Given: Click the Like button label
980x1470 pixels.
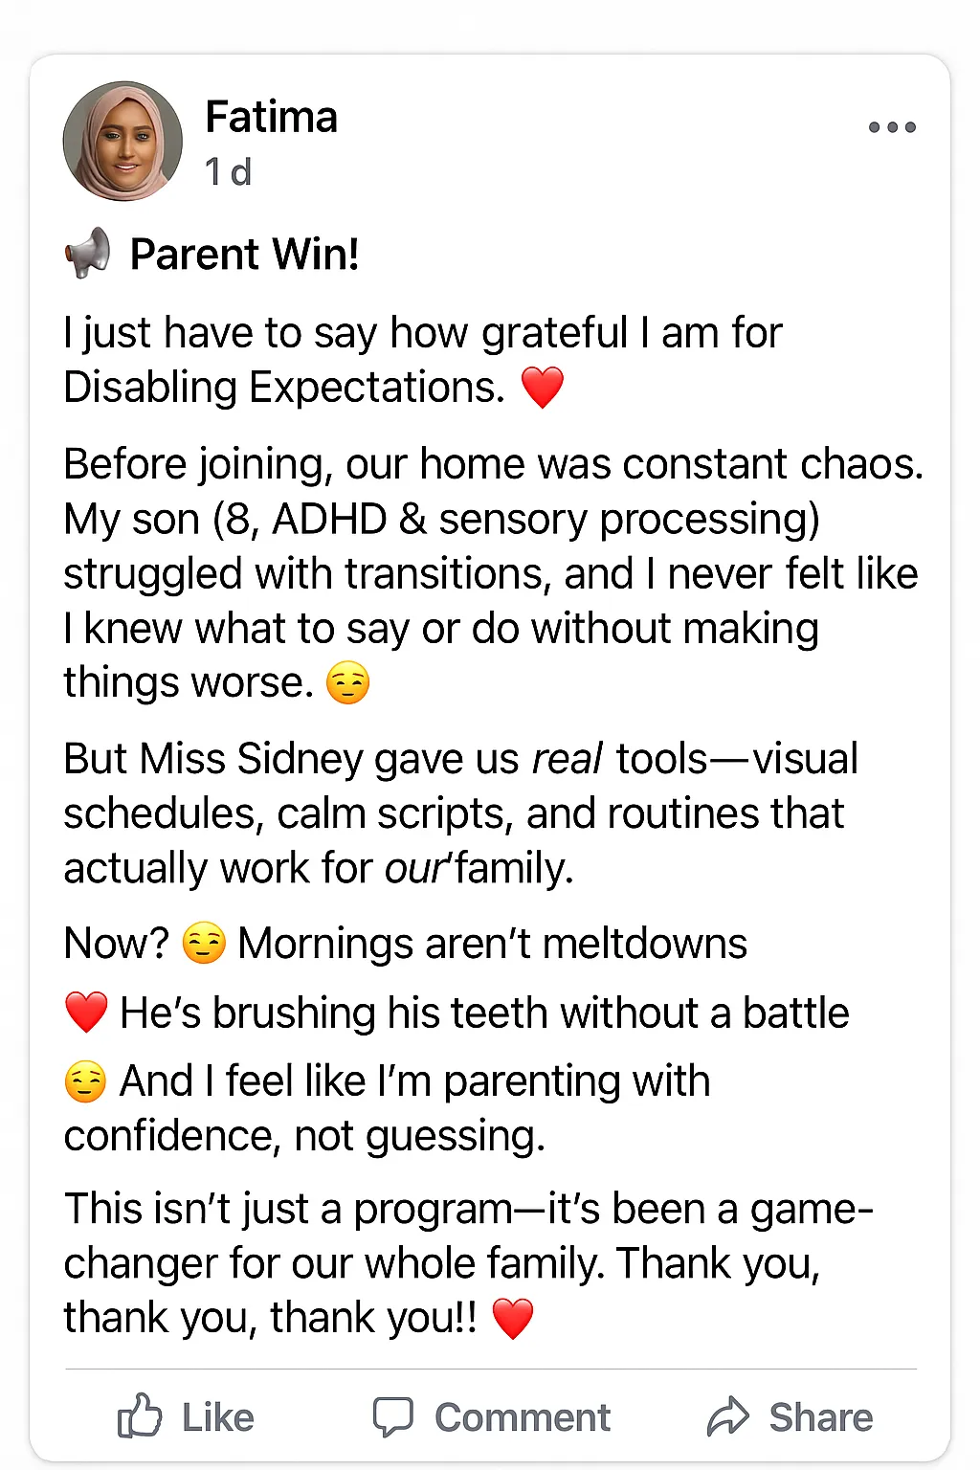Looking at the screenshot, I should click(x=218, y=1417).
